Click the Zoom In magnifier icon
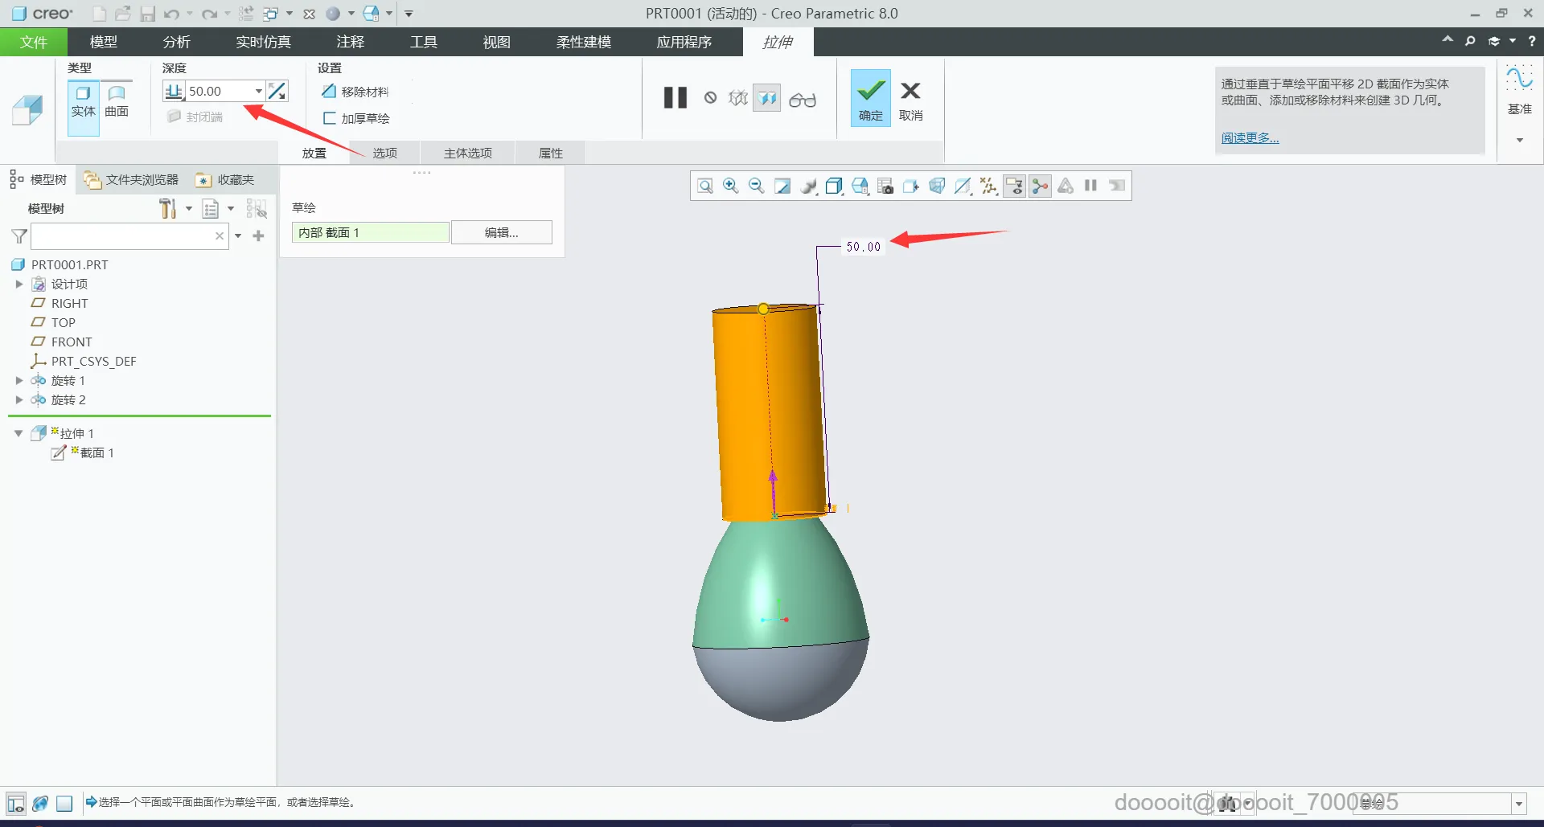 click(x=731, y=186)
